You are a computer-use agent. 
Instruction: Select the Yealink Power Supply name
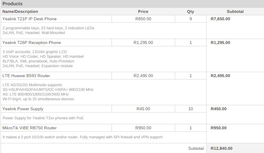[23, 109]
